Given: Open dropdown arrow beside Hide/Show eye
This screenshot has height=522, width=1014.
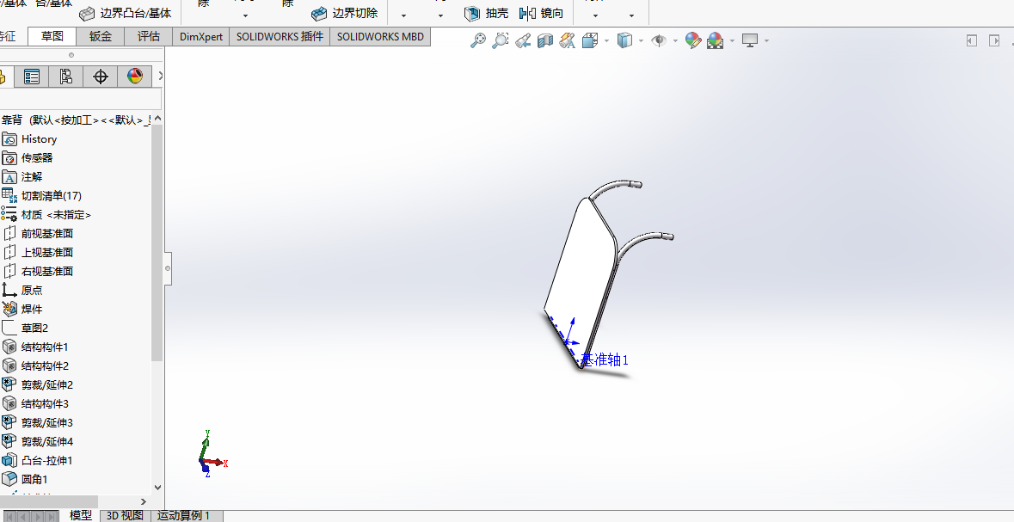Looking at the screenshot, I should pos(675,40).
